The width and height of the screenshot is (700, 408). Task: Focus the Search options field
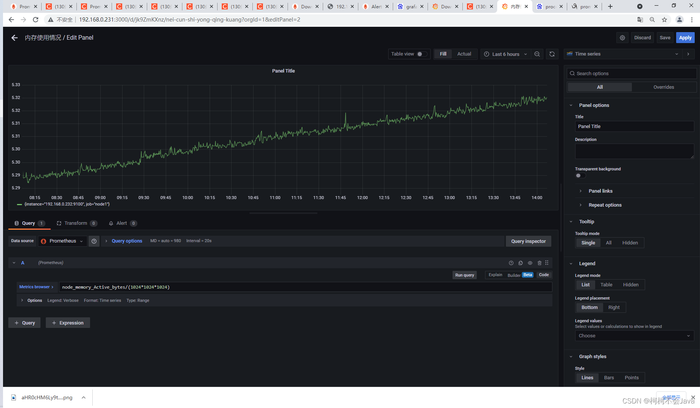[632, 74]
